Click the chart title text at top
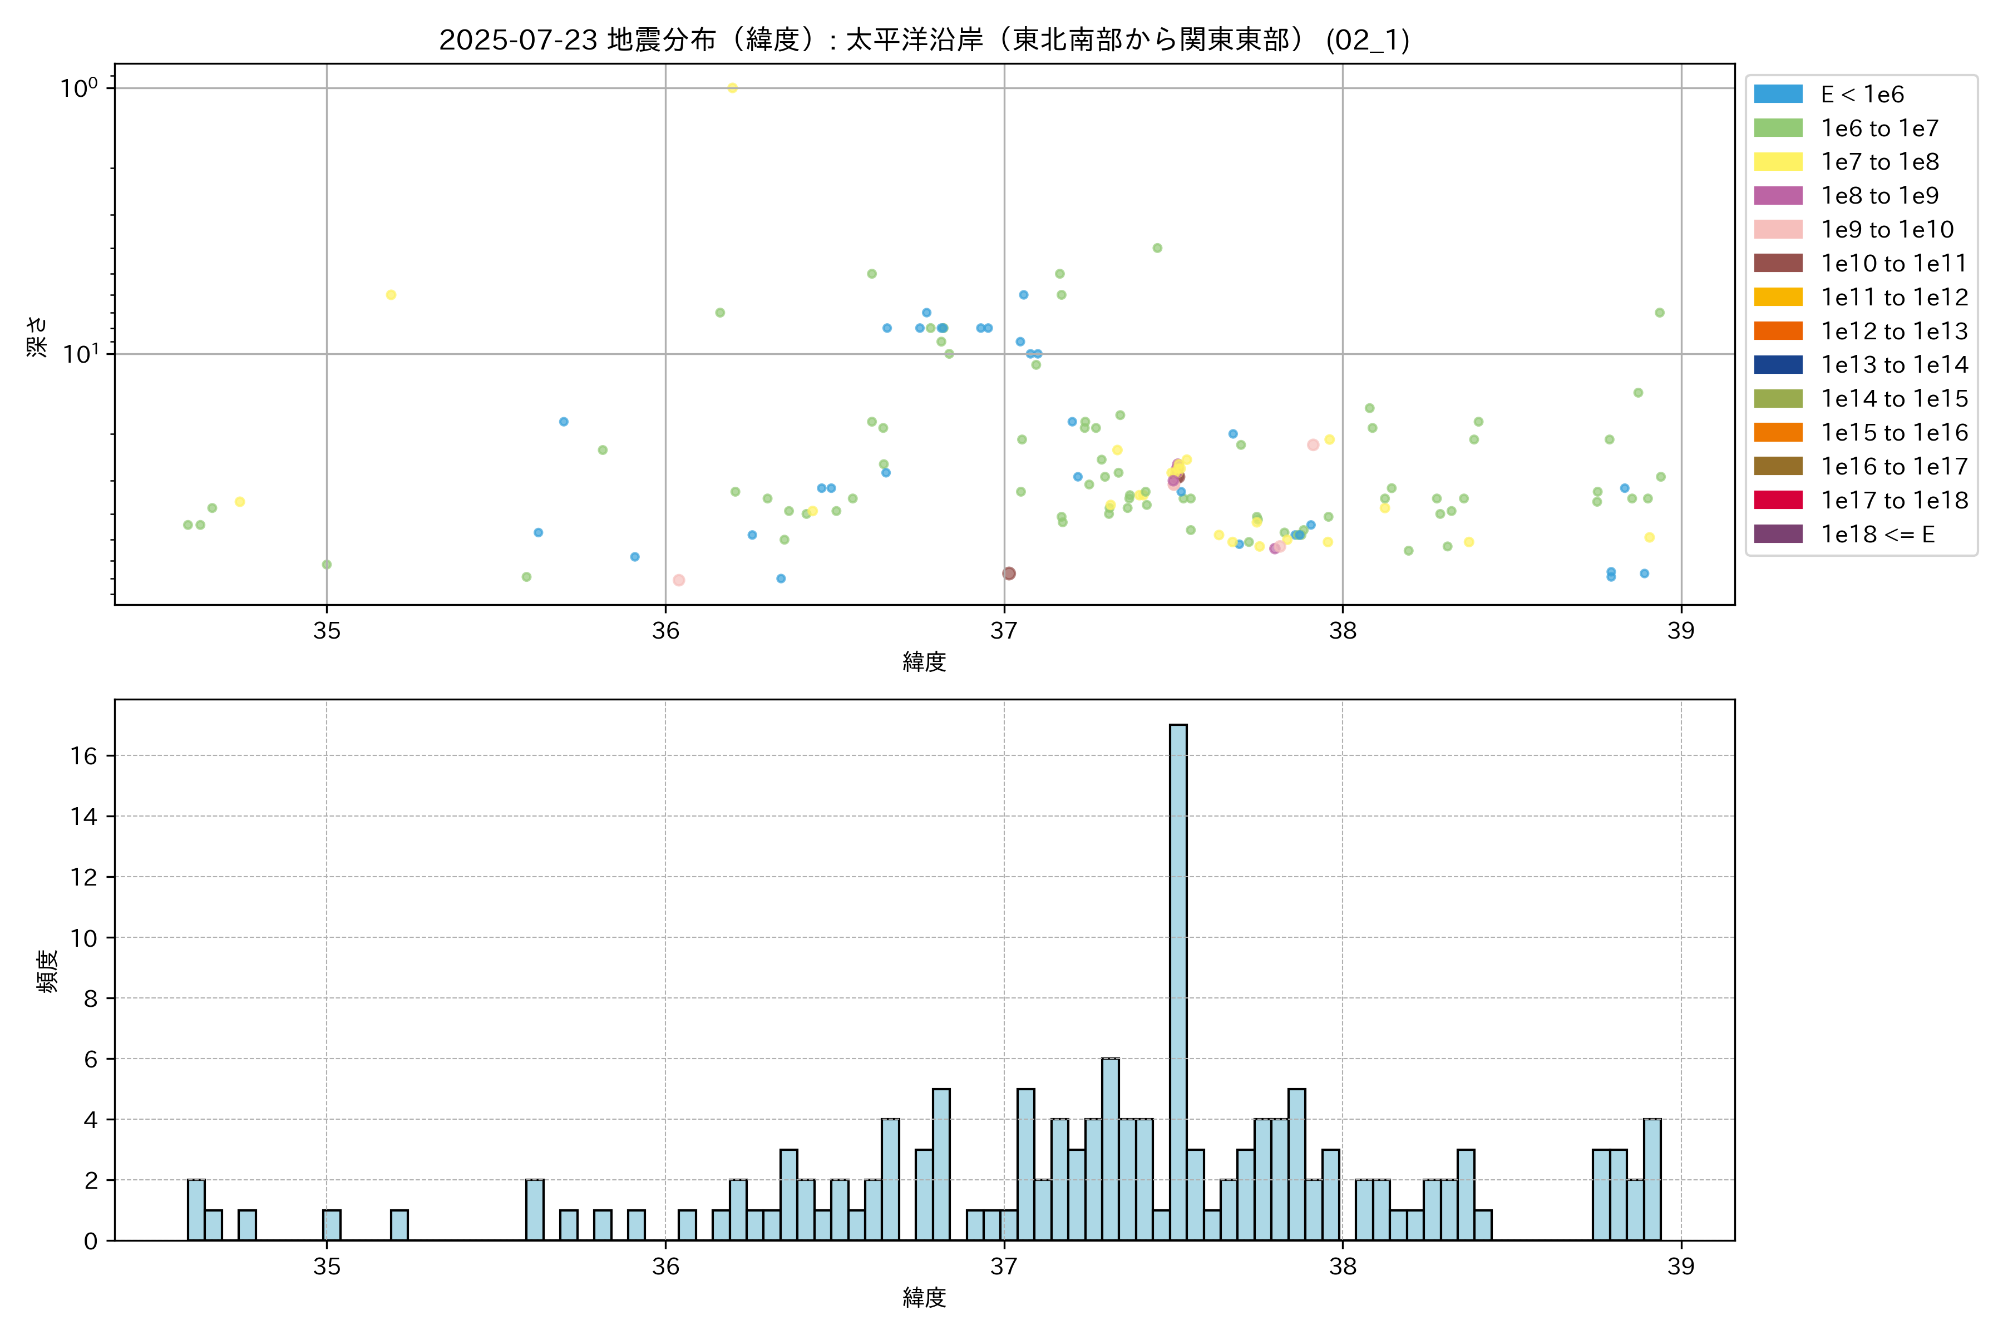The image size is (2003, 1335). coord(924,39)
